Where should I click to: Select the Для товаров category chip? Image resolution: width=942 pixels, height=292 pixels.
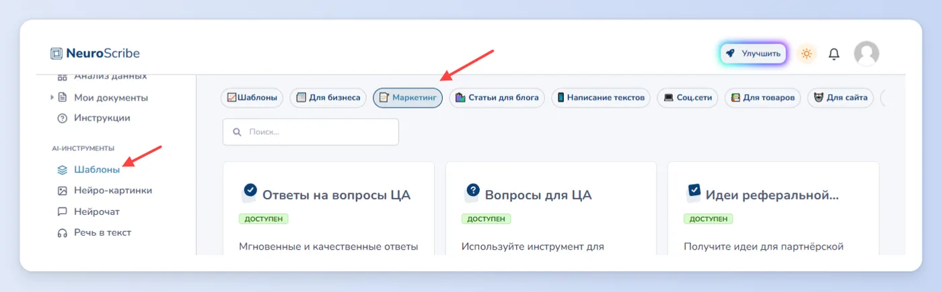pos(763,98)
